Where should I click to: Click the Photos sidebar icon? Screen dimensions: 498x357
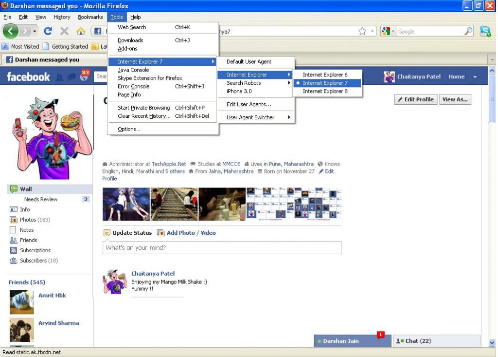(x=13, y=220)
